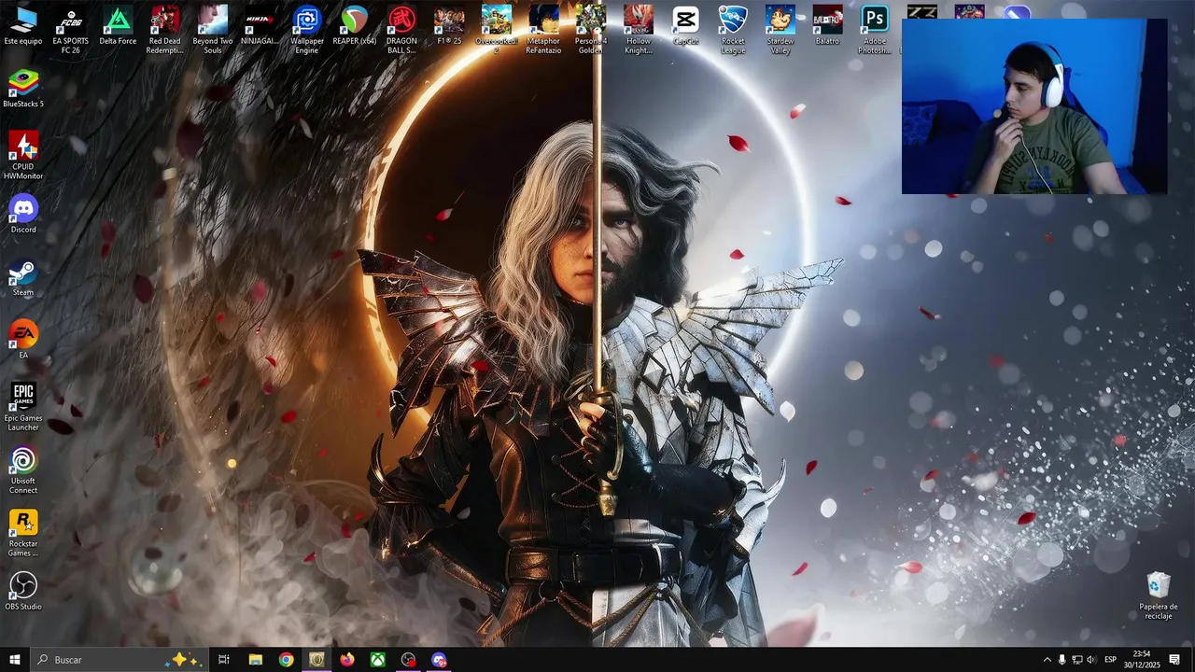This screenshot has width=1195, height=672.
Task: Open the volume control in system tray
Action: (1091, 660)
